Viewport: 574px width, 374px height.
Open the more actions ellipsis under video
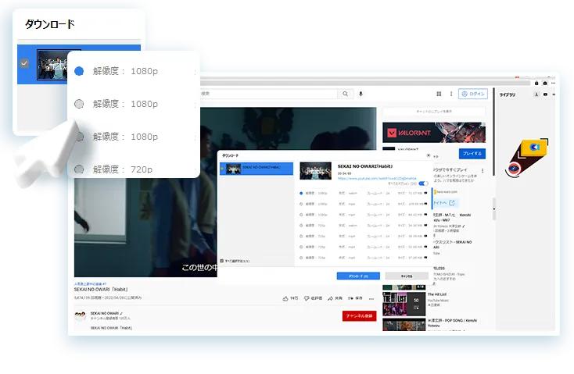click(x=371, y=299)
